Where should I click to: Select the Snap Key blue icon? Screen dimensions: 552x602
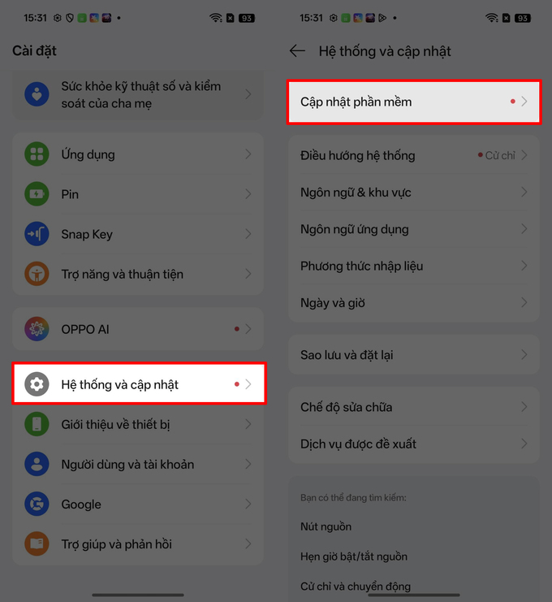37,234
